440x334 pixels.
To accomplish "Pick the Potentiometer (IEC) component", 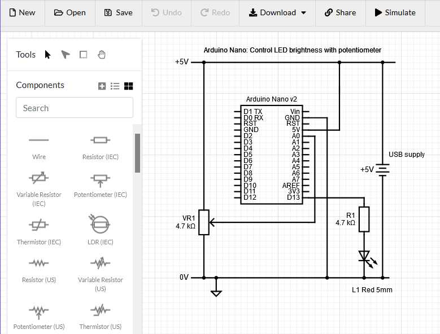I will [x=101, y=185].
